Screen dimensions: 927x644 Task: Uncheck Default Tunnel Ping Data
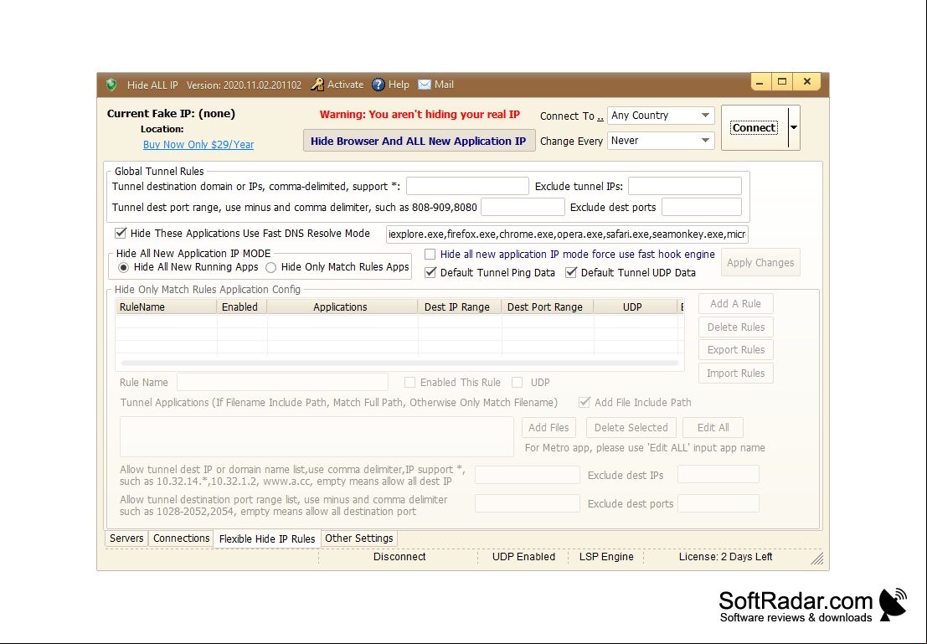coord(430,273)
